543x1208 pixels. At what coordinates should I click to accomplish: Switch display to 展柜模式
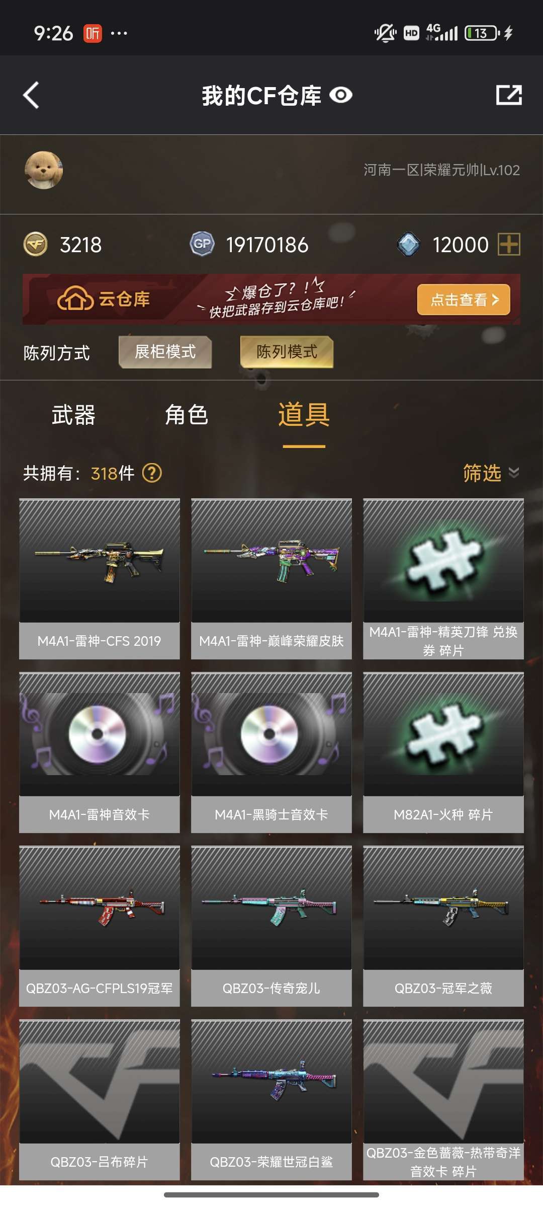[165, 352]
